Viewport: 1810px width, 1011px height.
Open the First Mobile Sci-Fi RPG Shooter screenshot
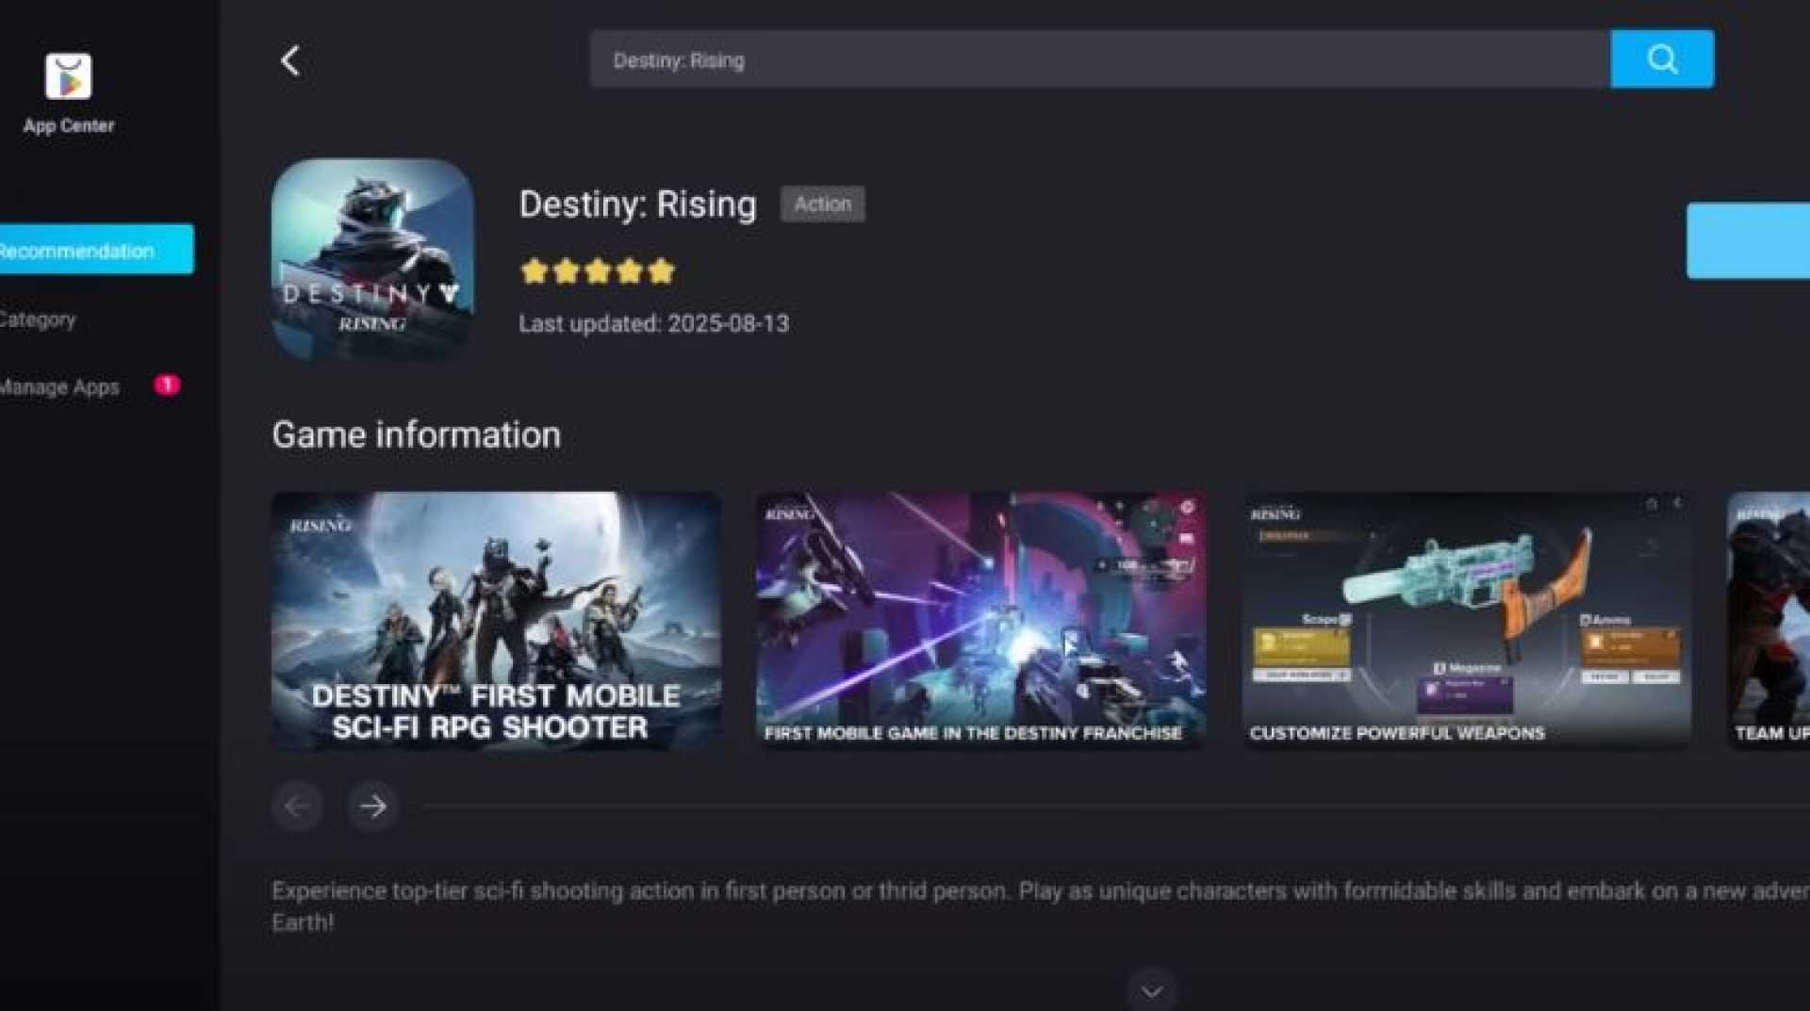click(x=496, y=621)
